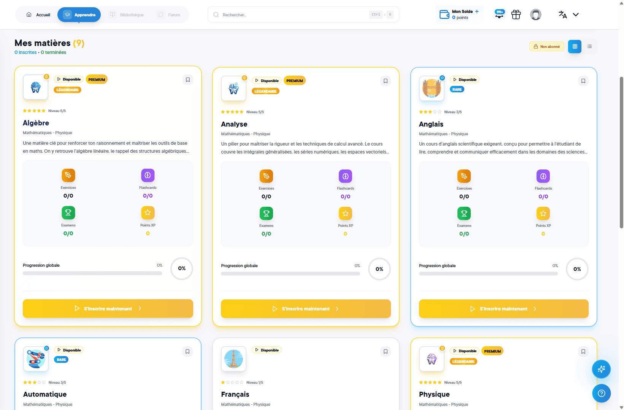Click the page vertical scrollbar
Screen dimensions: 624x410
(x=622, y=152)
